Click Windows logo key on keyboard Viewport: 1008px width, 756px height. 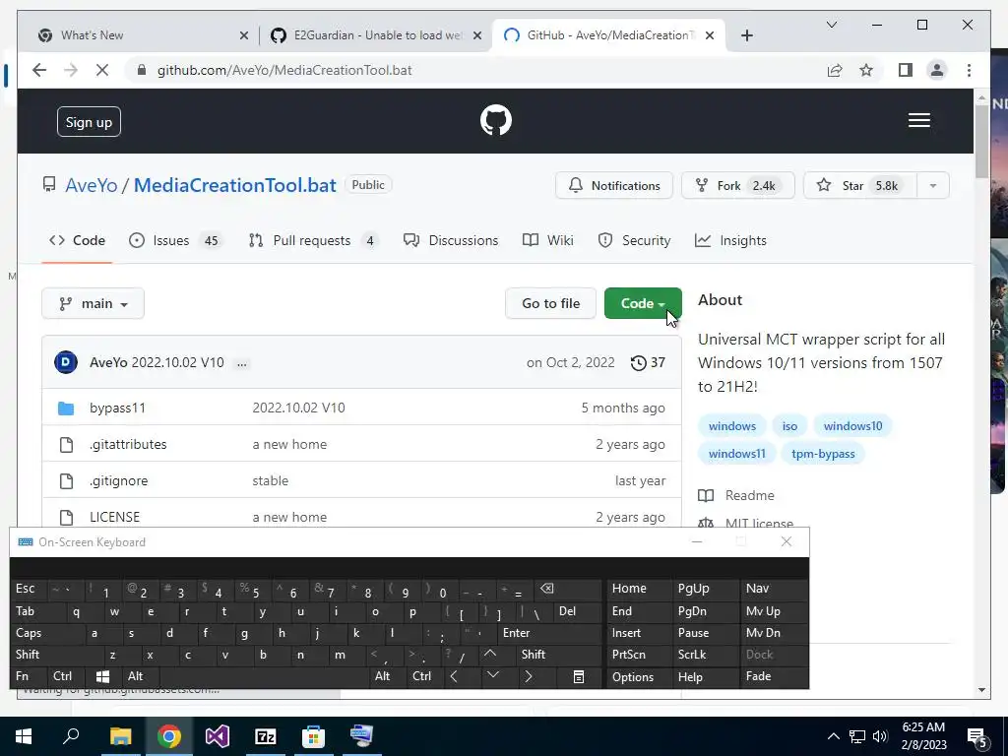coord(102,676)
